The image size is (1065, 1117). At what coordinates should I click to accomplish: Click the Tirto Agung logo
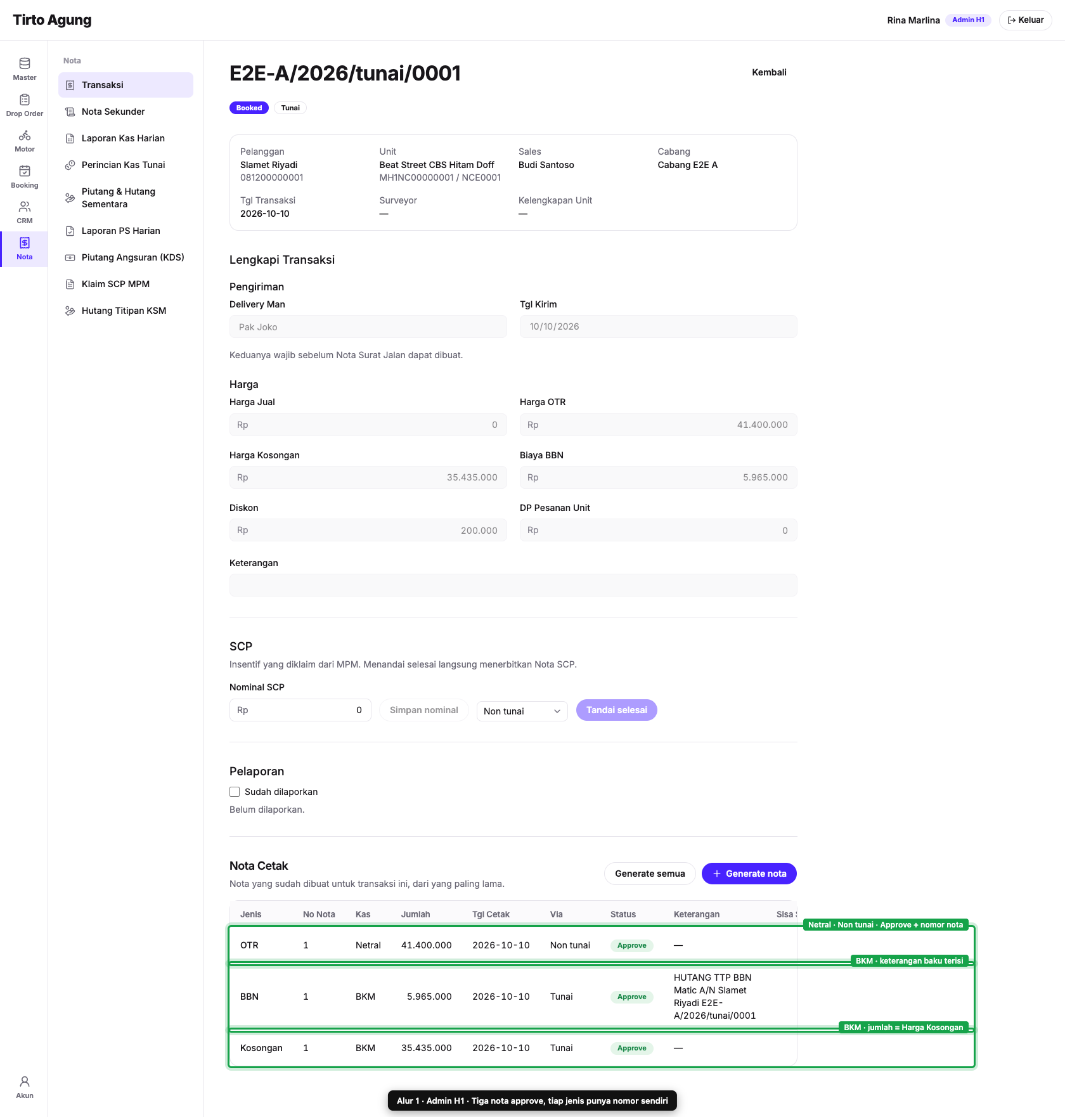click(52, 20)
